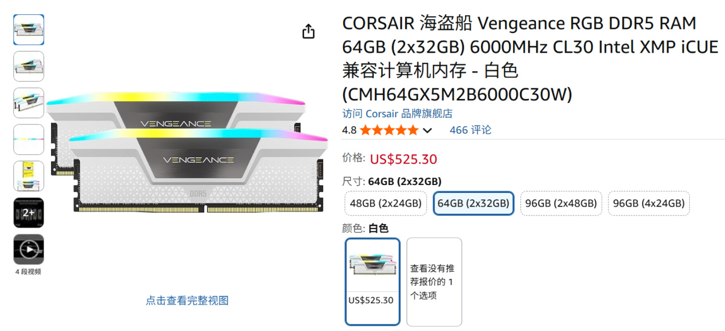Choose the 48GB (2x24GB) size option
The height and width of the screenshot is (331, 725).
pyautogui.click(x=386, y=203)
